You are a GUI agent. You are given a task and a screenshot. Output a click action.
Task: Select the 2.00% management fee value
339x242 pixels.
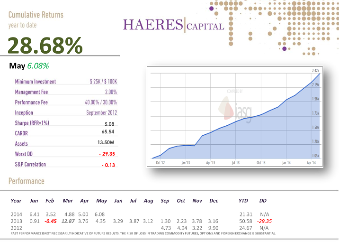[111, 92]
